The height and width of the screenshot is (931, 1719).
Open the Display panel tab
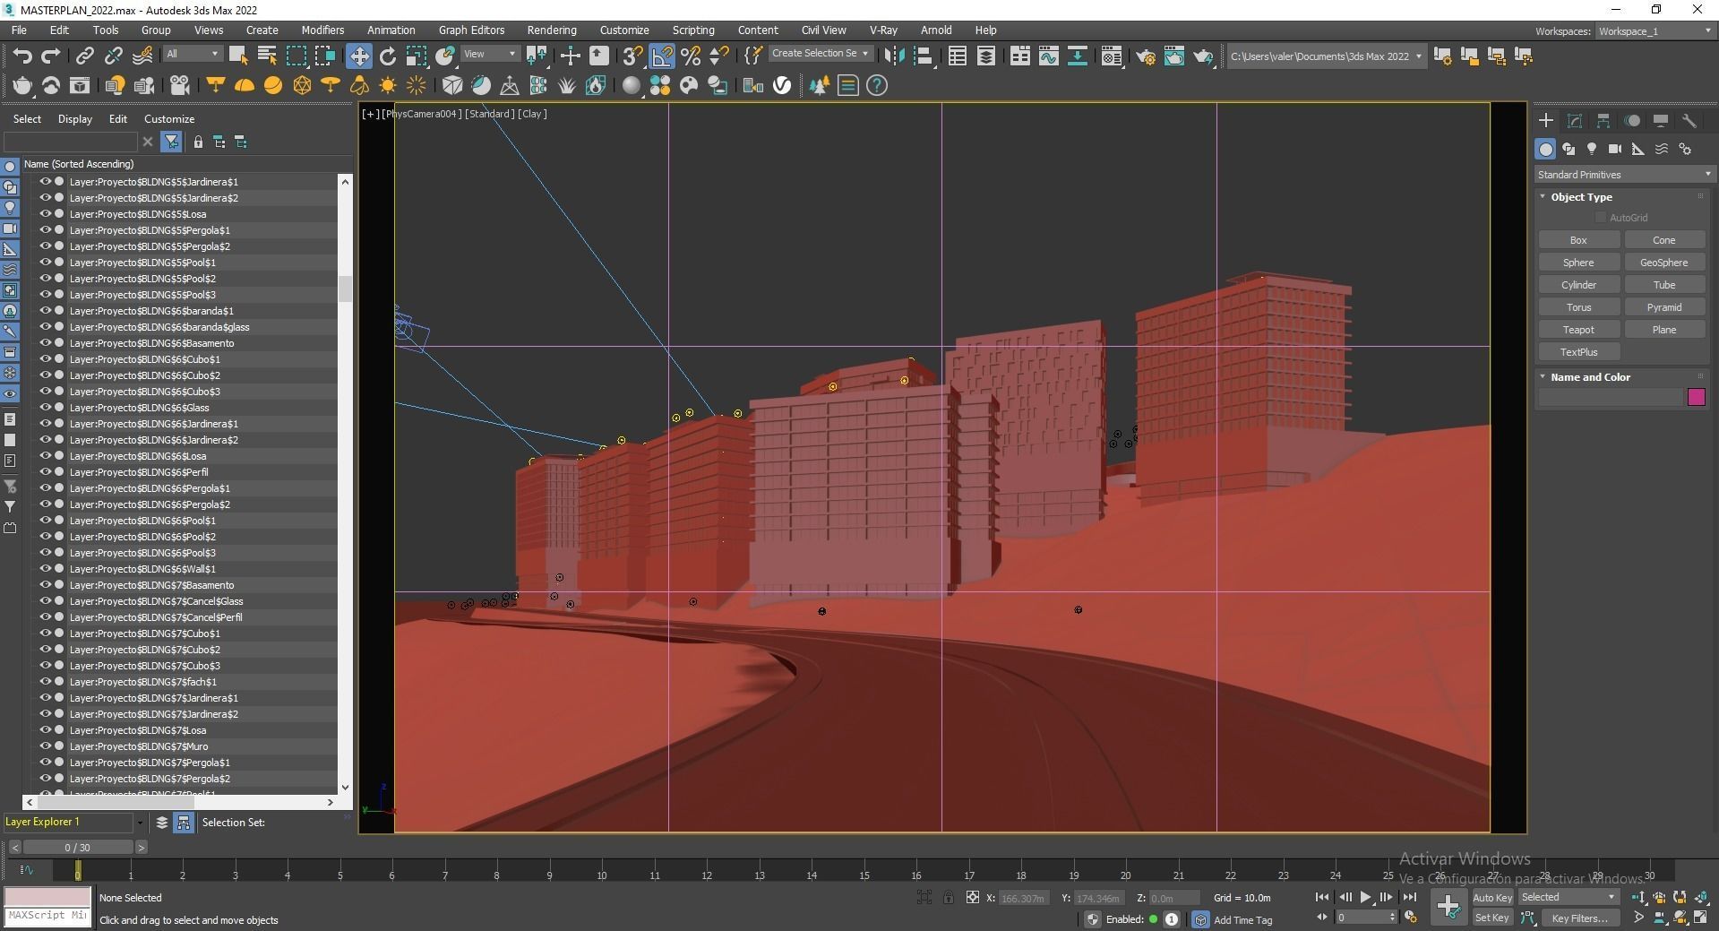1661,120
